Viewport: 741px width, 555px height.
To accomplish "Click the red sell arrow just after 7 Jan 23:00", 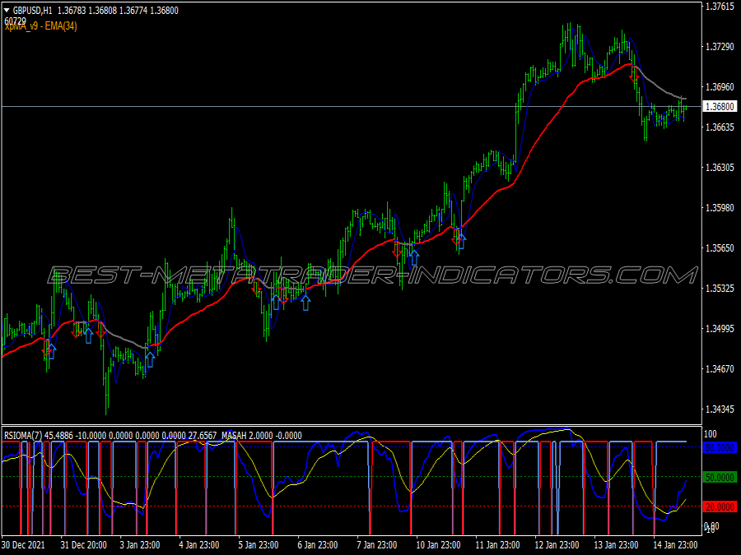I will 397,249.
